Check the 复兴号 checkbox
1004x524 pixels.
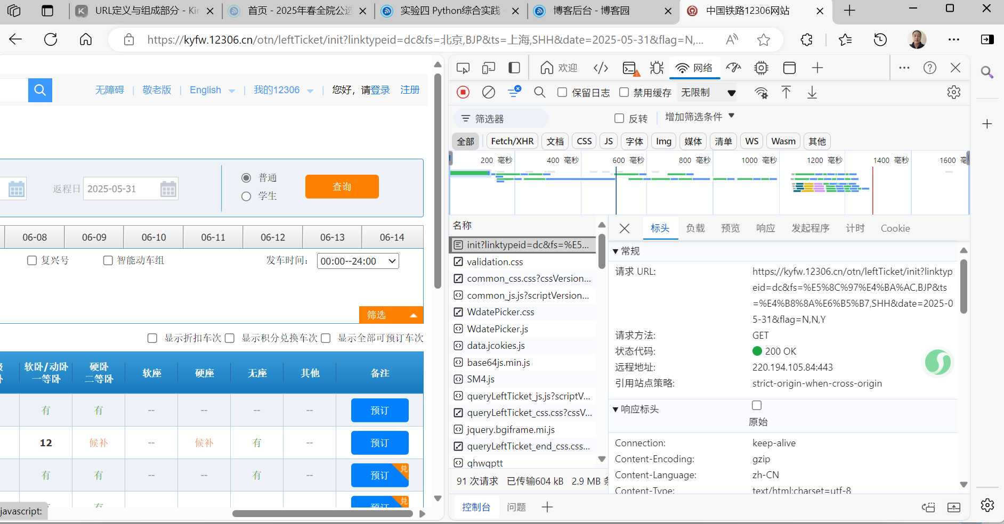point(32,260)
